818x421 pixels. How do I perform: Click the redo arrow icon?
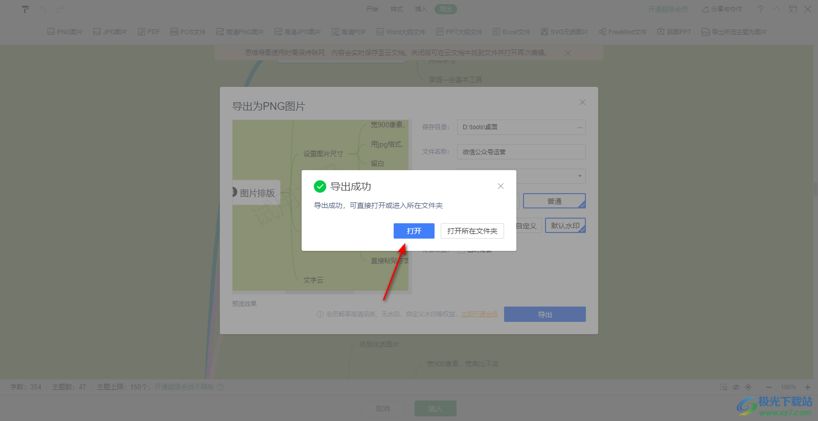[60, 9]
